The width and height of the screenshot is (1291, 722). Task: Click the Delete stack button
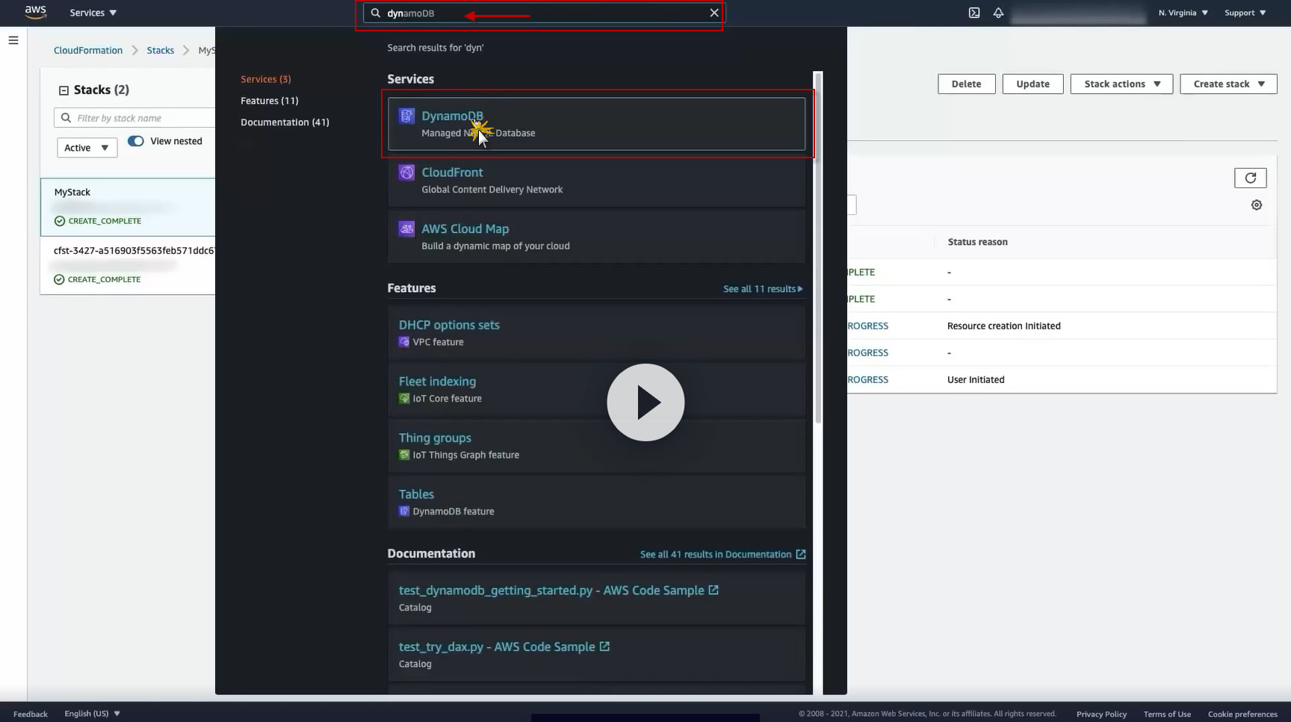pyautogui.click(x=966, y=84)
